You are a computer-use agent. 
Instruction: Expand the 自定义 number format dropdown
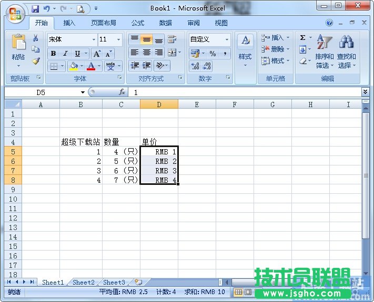[x=227, y=39]
